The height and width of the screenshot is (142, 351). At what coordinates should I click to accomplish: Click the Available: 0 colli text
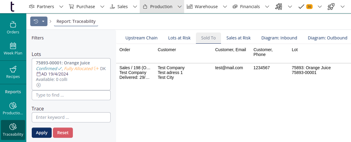tap(51, 79)
